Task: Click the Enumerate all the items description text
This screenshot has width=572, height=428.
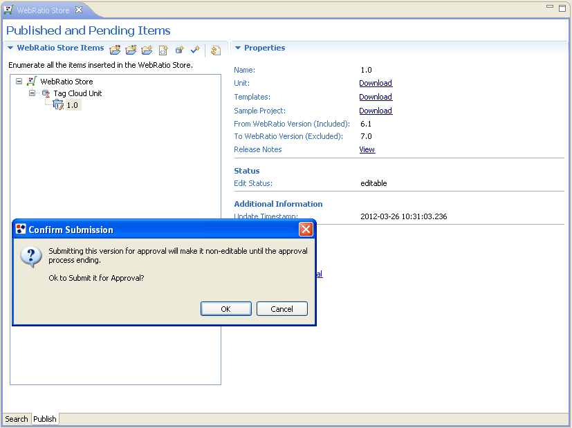Action: 101,65
